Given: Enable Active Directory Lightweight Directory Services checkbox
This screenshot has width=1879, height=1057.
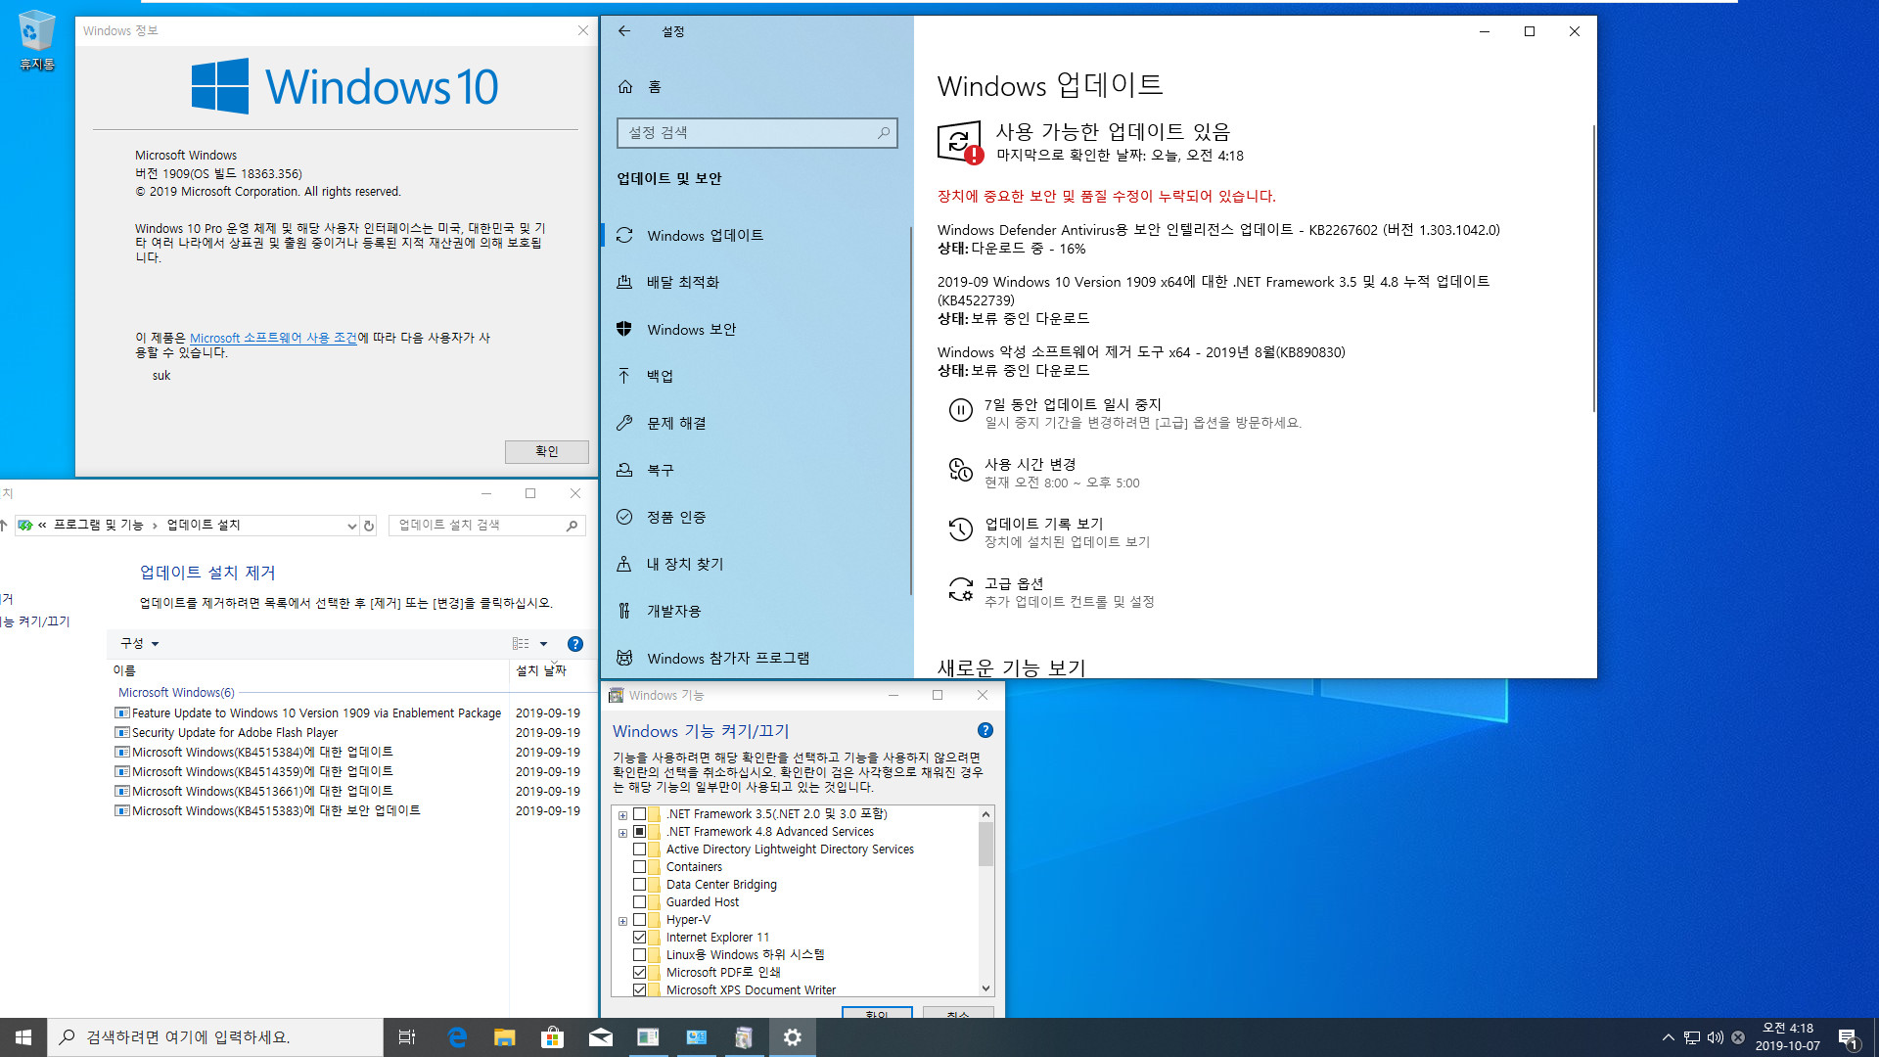Looking at the screenshot, I should click(639, 850).
